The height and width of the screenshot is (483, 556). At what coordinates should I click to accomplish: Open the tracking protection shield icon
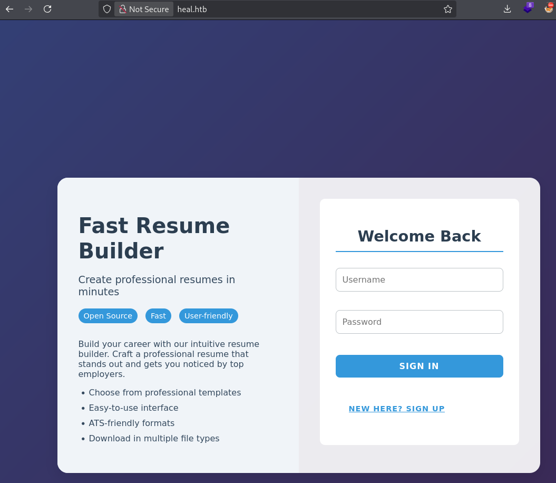(x=107, y=9)
